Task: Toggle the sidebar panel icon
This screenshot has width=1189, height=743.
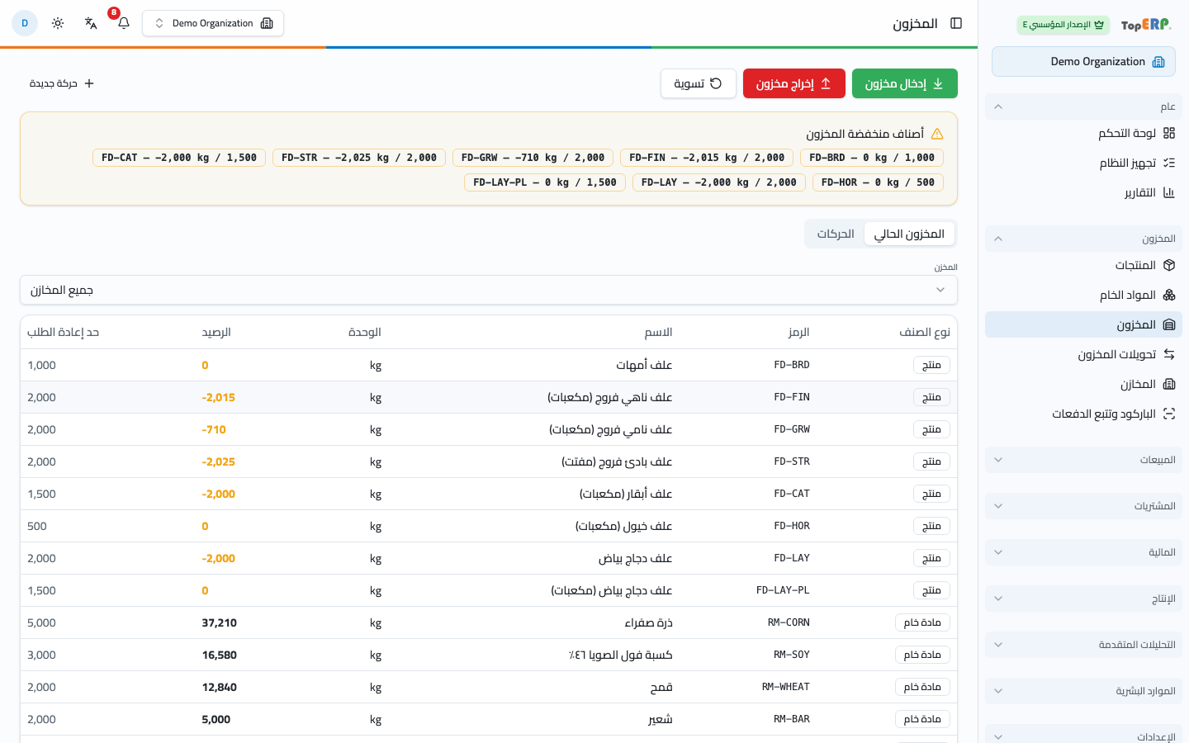Action: point(956,23)
